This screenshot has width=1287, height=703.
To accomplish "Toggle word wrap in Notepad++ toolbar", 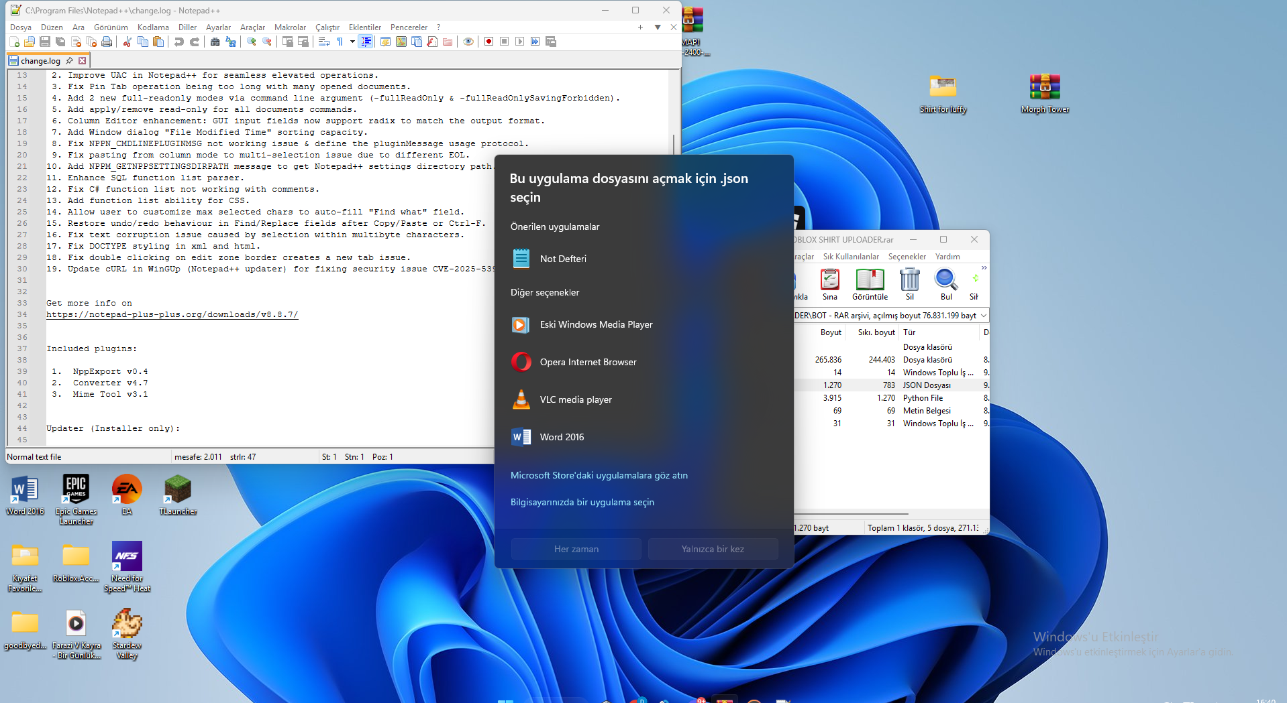I will (324, 42).
